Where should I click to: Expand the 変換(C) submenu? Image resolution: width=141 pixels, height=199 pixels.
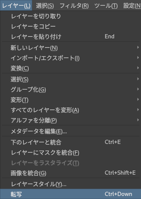tap(71, 68)
